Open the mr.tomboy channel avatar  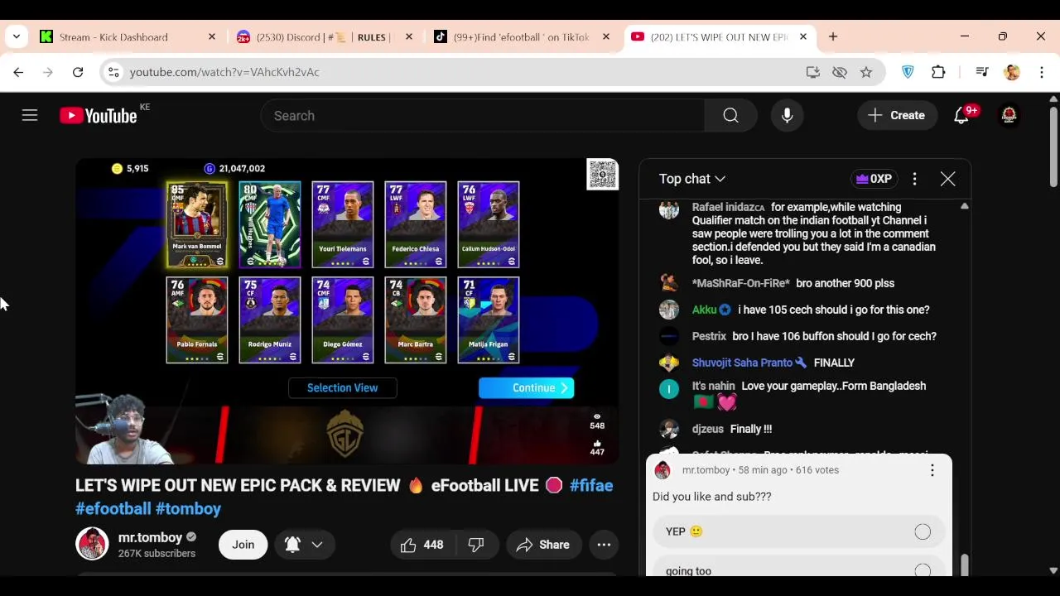point(92,545)
